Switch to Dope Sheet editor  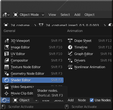[x=89, y=41]
